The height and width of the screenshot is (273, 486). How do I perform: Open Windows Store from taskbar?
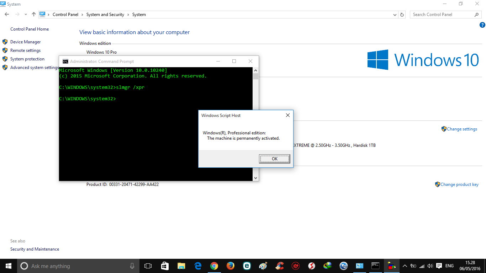(x=165, y=266)
